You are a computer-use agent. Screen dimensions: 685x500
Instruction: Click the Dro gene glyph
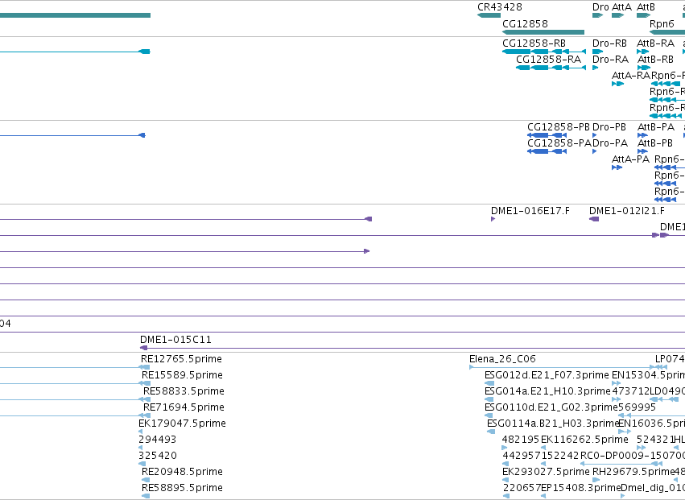click(x=597, y=15)
